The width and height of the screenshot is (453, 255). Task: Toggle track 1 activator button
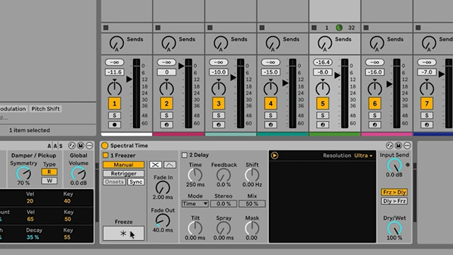(115, 103)
